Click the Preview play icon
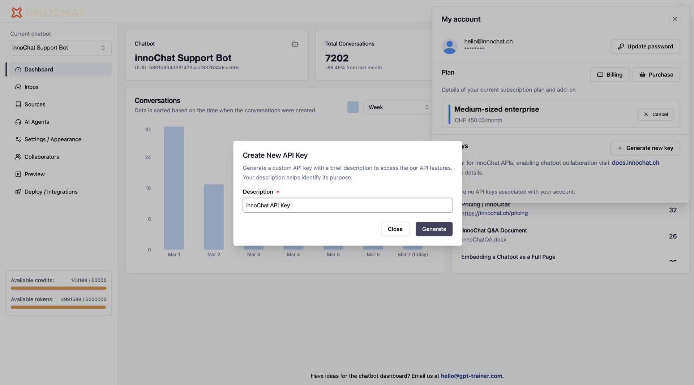The image size is (694, 385). coord(18,174)
